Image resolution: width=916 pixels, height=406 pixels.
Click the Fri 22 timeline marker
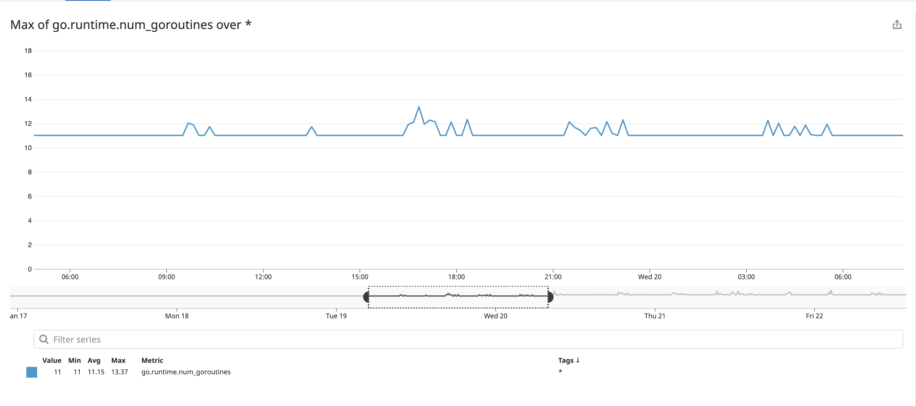coord(814,315)
